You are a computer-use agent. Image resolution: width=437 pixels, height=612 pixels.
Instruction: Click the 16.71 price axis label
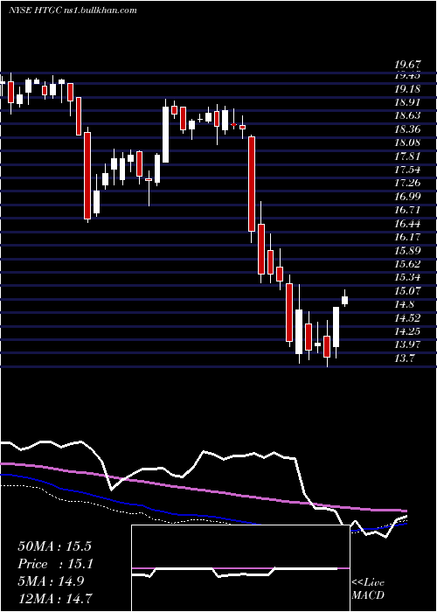407,210
